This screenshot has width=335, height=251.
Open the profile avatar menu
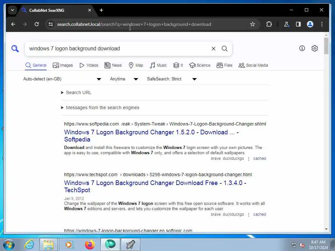[x=310, y=24]
